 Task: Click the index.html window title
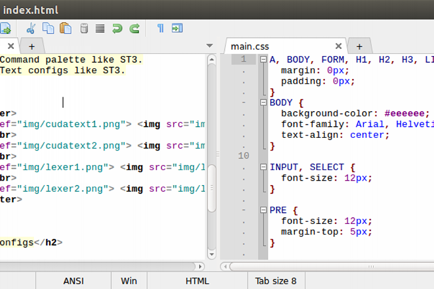(31, 10)
